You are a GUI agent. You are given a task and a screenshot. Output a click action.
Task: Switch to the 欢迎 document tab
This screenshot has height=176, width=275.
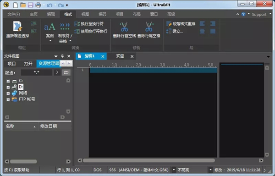coord(120,56)
